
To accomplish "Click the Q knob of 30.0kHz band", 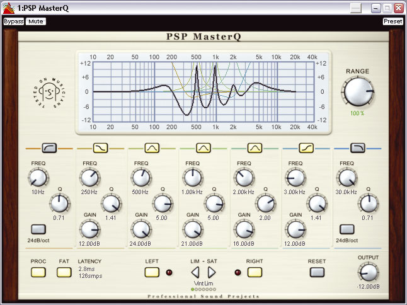I will point(368,204).
